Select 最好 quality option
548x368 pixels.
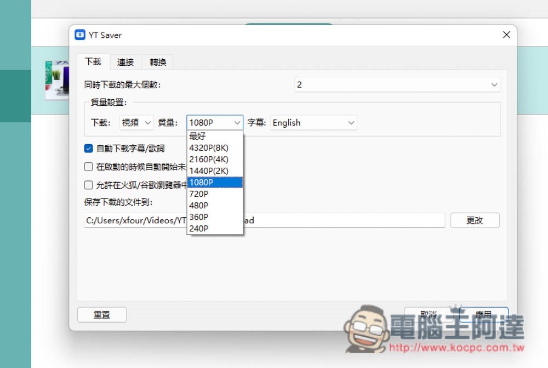pyautogui.click(x=215, y=136)
